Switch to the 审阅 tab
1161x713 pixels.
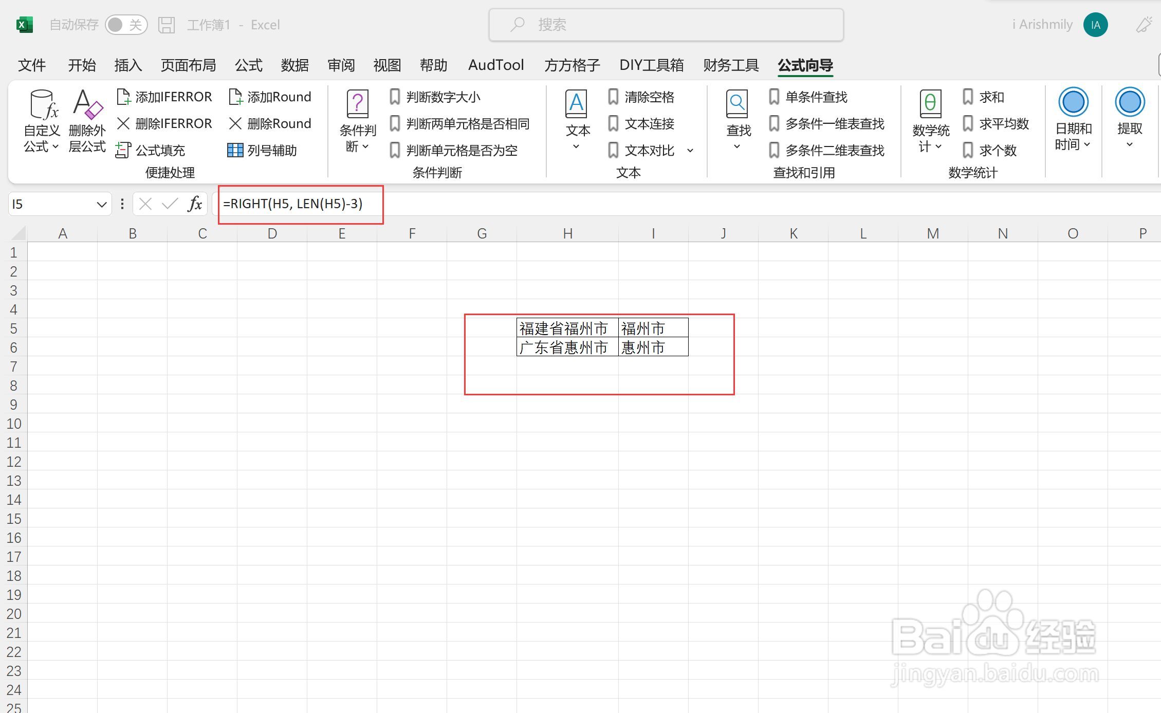coord(341,65)
